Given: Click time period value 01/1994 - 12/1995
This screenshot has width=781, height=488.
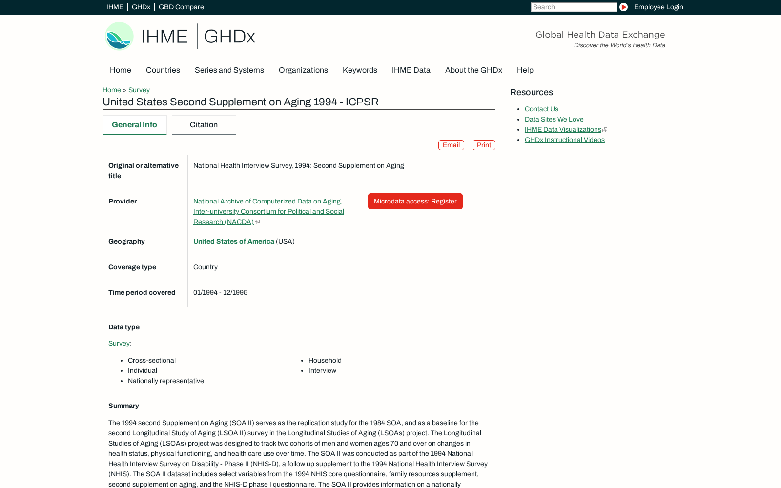Looking at the screenshot, I should [x=220, y=292].
